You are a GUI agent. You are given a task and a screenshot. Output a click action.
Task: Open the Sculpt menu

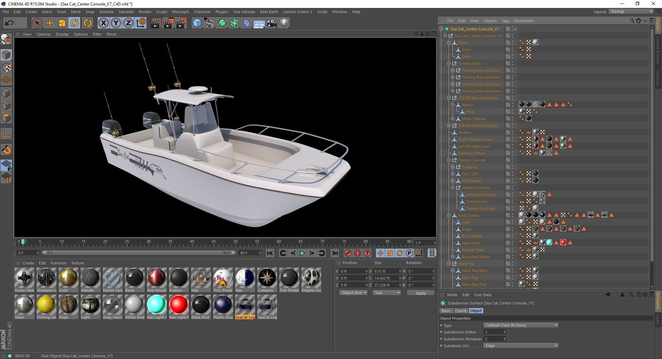(x=161, y=12)
